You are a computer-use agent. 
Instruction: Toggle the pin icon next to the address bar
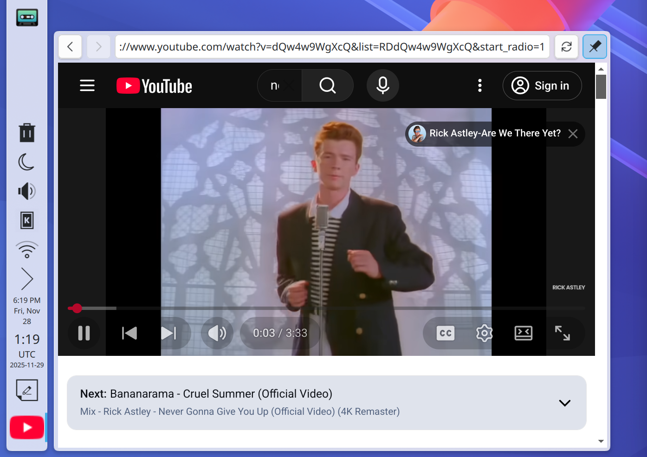pyautogui.click(x=595, y=46)
